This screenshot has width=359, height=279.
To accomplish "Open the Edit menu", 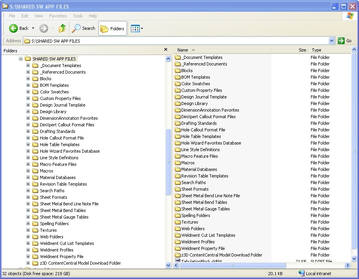I will coord(25,16).
